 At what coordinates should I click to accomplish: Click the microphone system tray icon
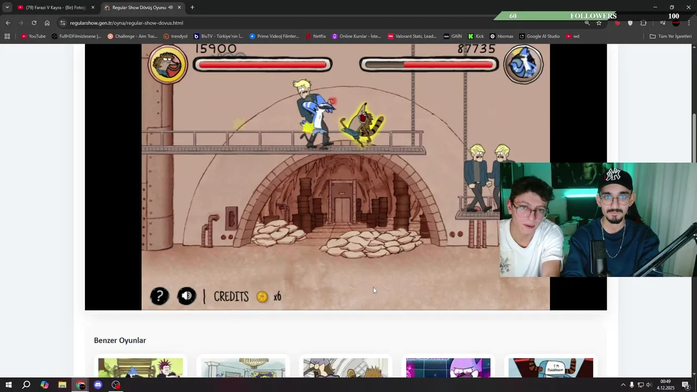coord(632,385)
